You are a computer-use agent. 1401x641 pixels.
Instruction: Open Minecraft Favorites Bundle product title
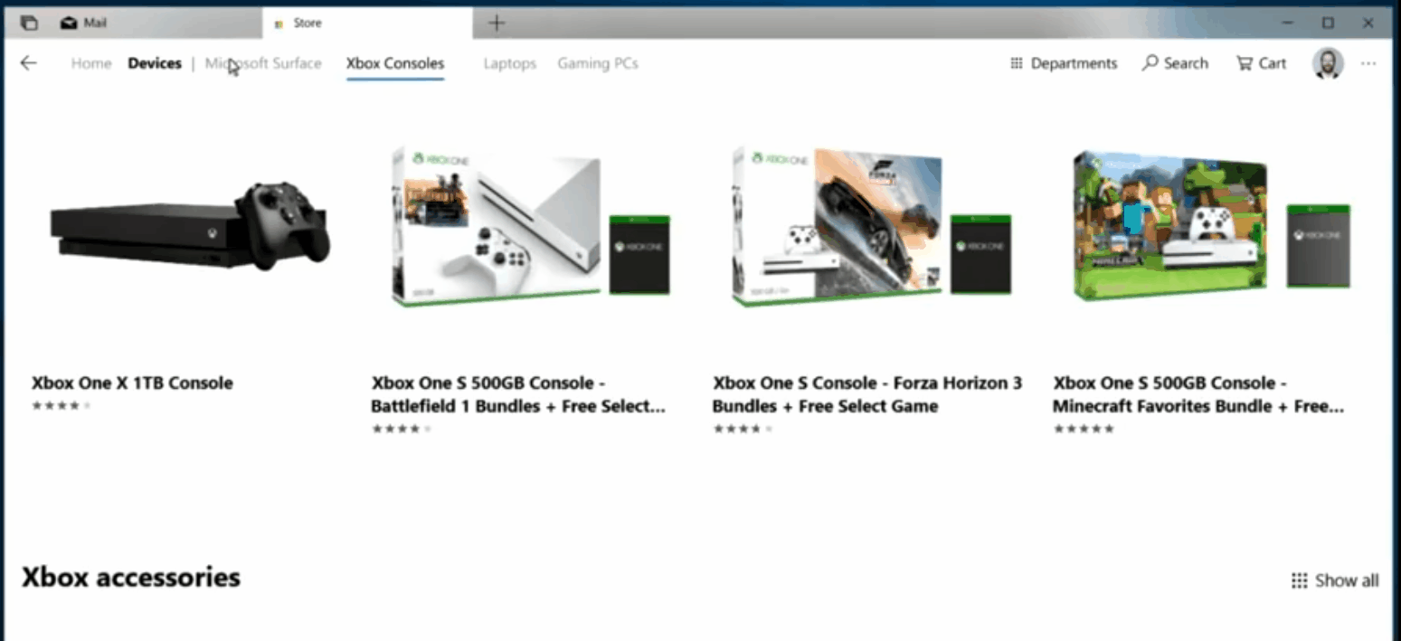click(x=1198, y=395)
